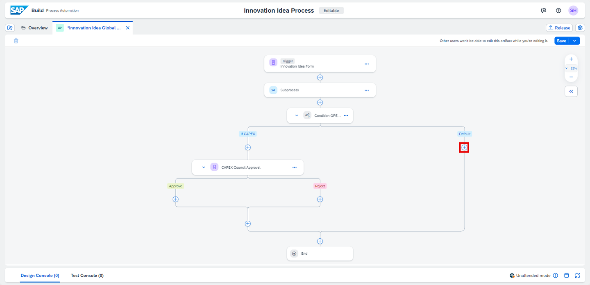
Task: Show Unattended mode info icon
Action: point(556,276)
